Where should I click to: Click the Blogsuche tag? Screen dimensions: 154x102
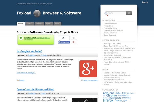pos(131,93)
